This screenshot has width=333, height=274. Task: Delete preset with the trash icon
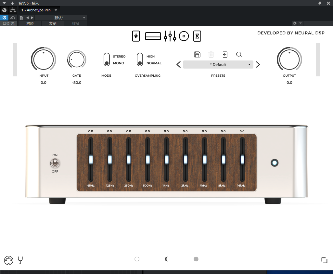(211, 54)
